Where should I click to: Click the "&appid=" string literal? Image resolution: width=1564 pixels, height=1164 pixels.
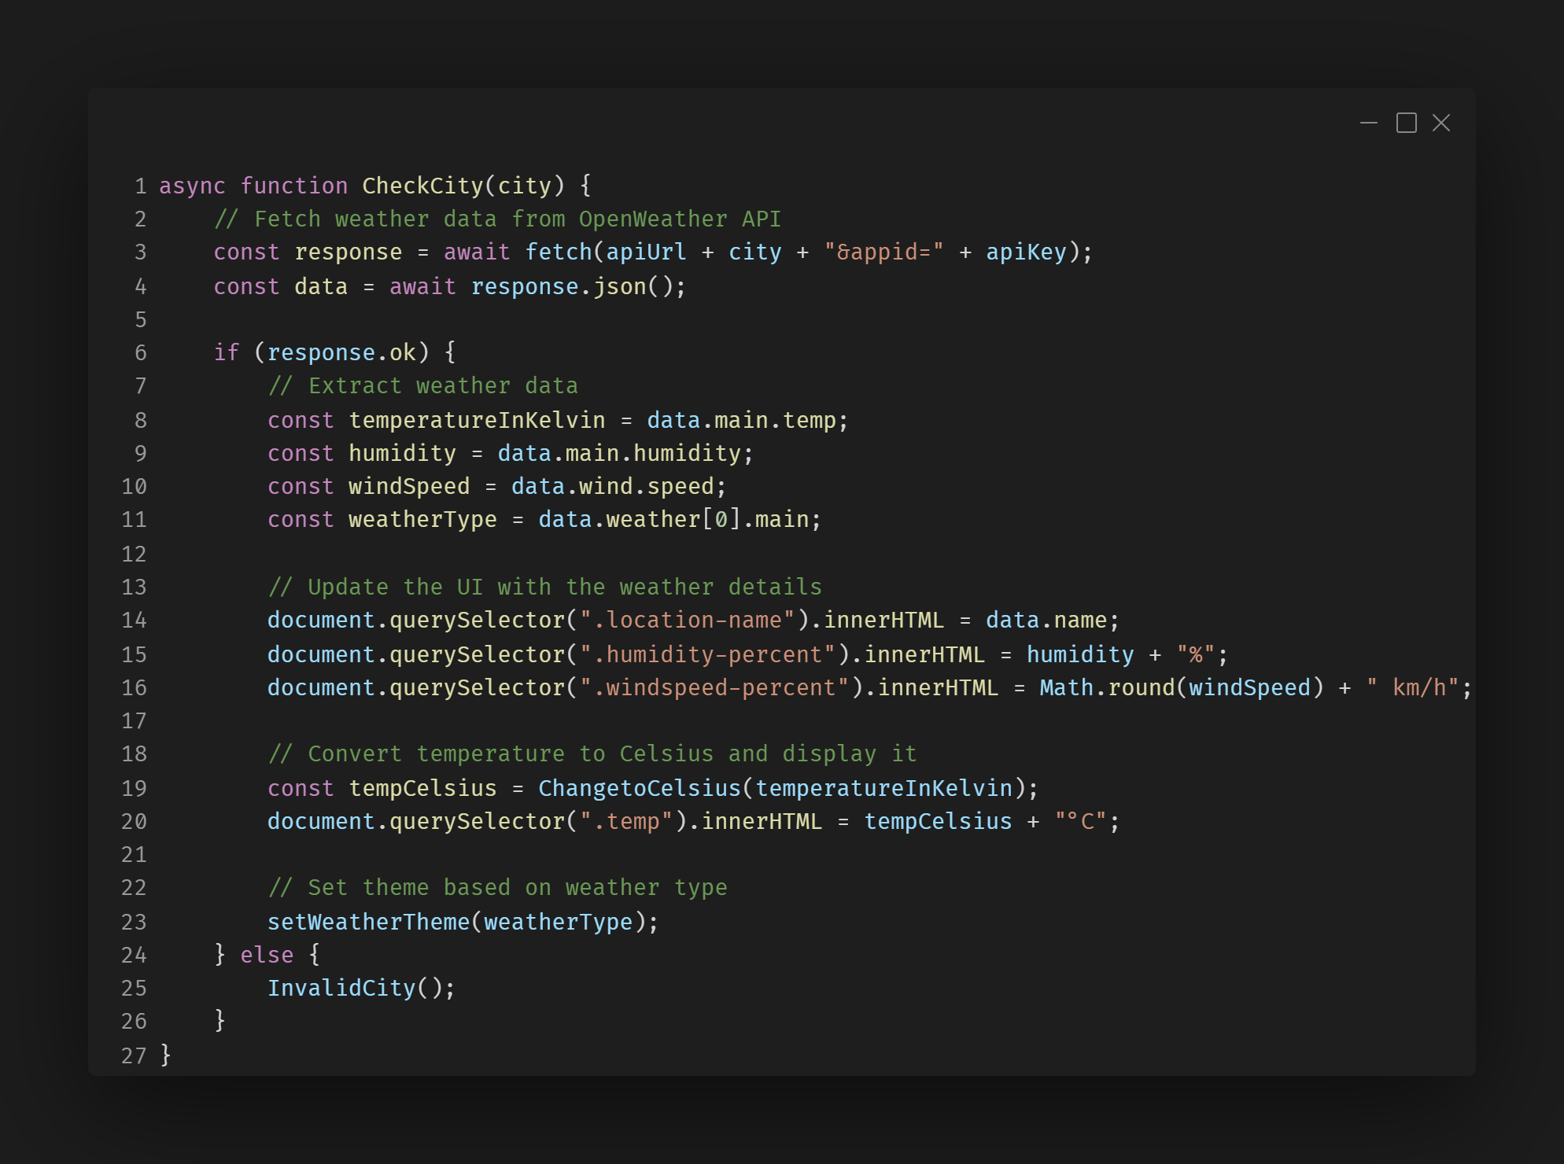pyautogui.click(x=883, y=252)
